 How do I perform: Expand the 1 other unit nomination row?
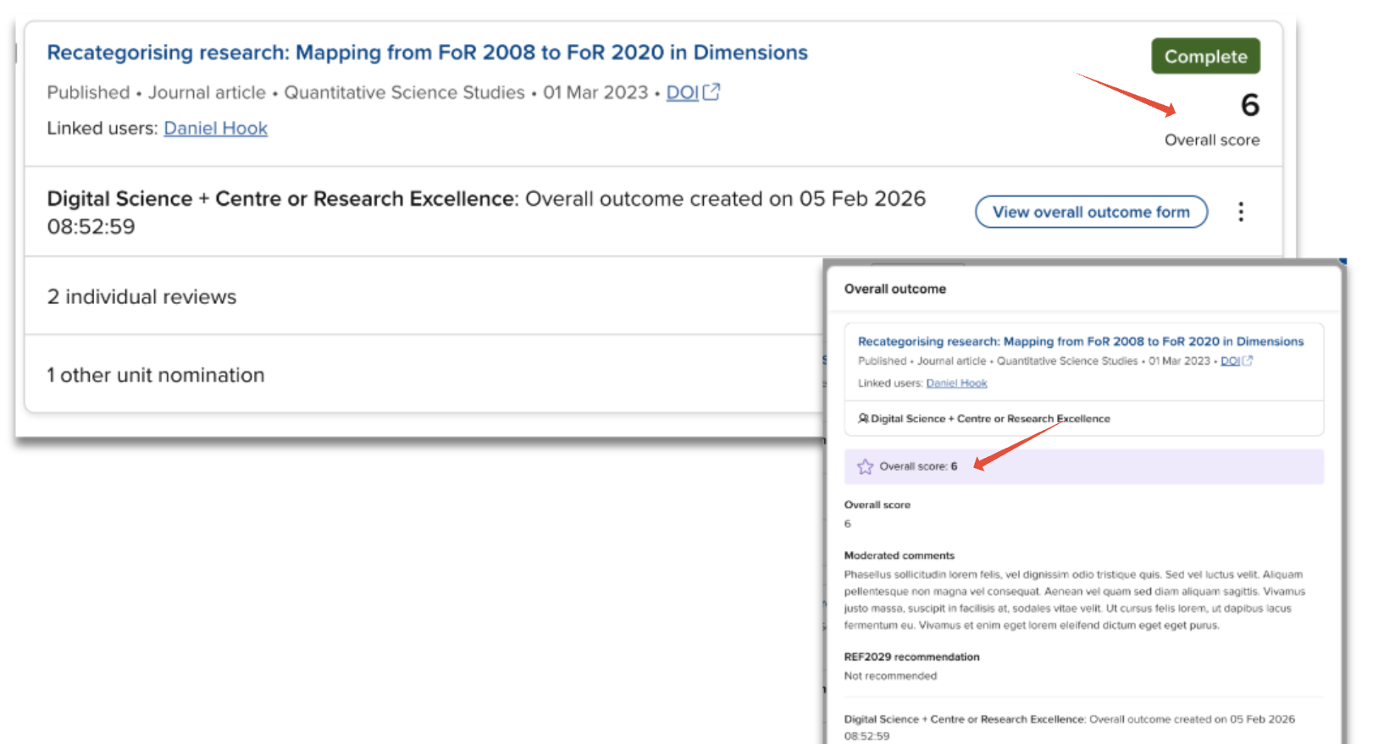(x=156, y=375)
